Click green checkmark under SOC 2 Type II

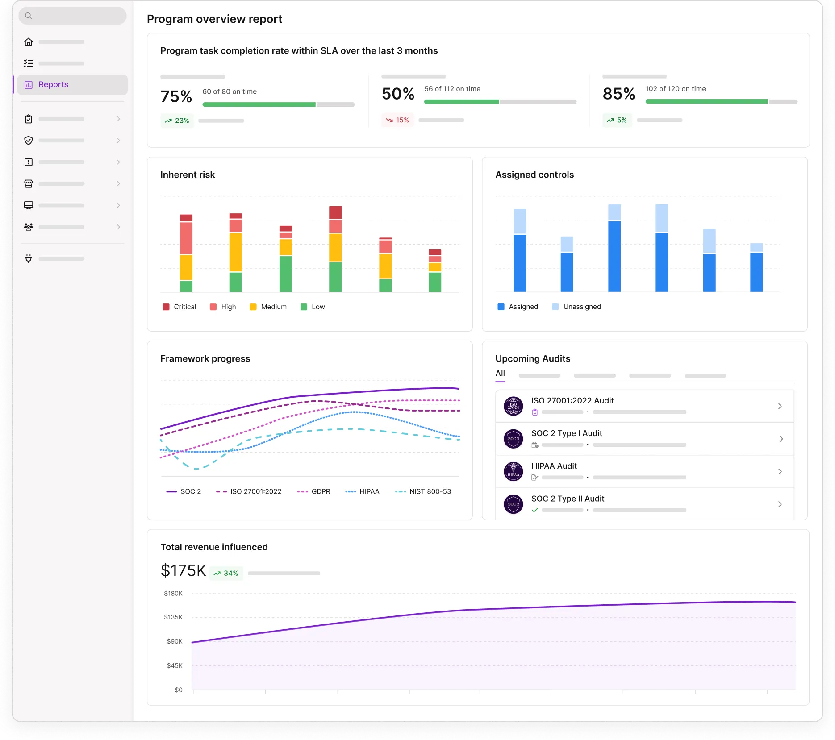tap(535, 510)
